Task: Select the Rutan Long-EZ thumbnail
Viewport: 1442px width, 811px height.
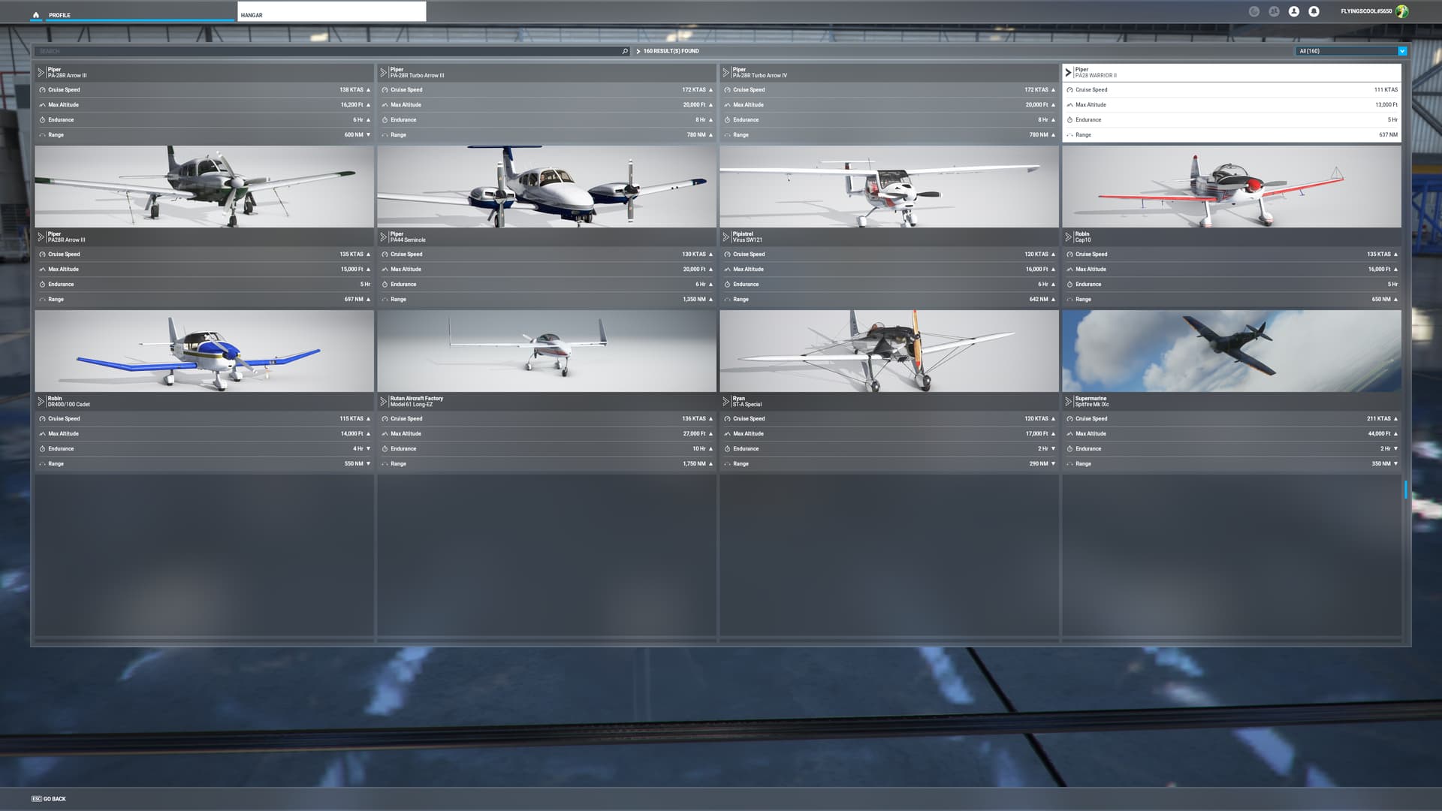Action: coord(547,351)
